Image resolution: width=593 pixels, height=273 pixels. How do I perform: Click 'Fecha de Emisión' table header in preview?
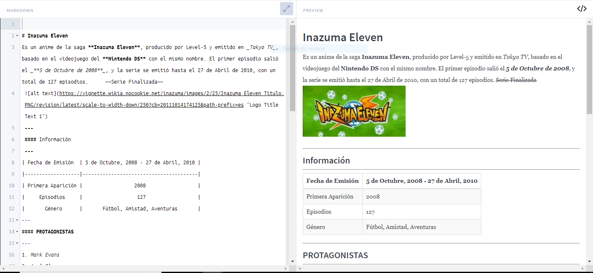333,181
